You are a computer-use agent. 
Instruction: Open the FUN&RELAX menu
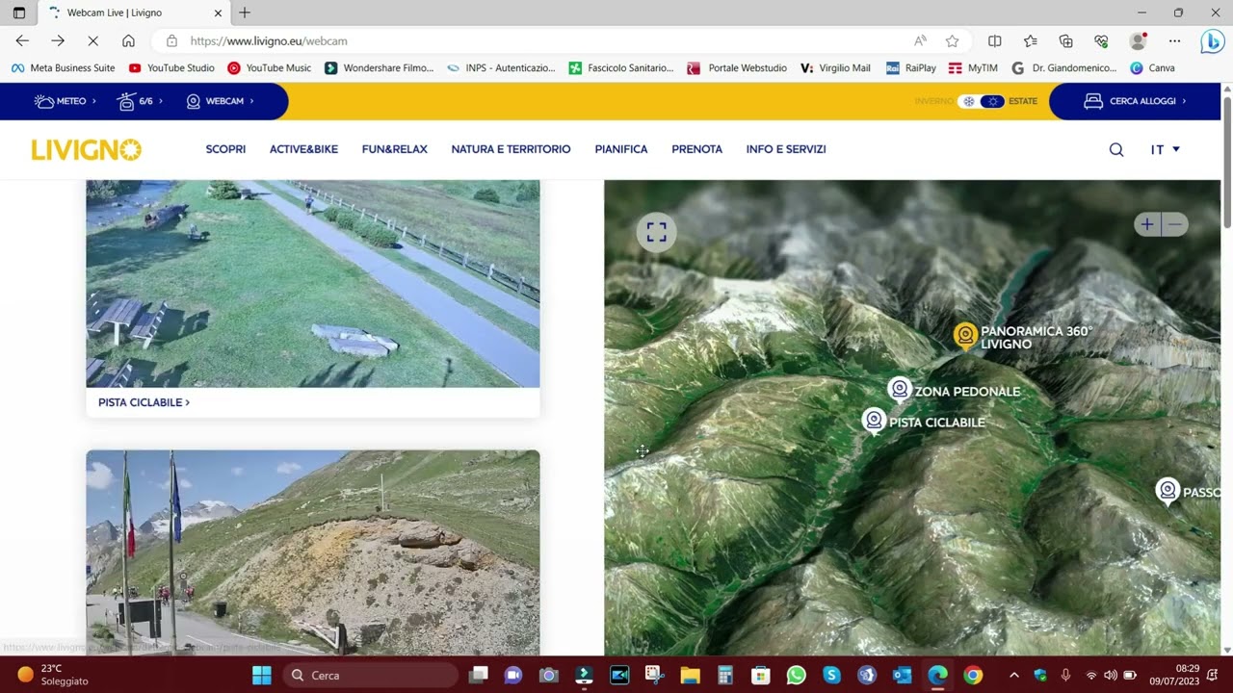(394, 149)
